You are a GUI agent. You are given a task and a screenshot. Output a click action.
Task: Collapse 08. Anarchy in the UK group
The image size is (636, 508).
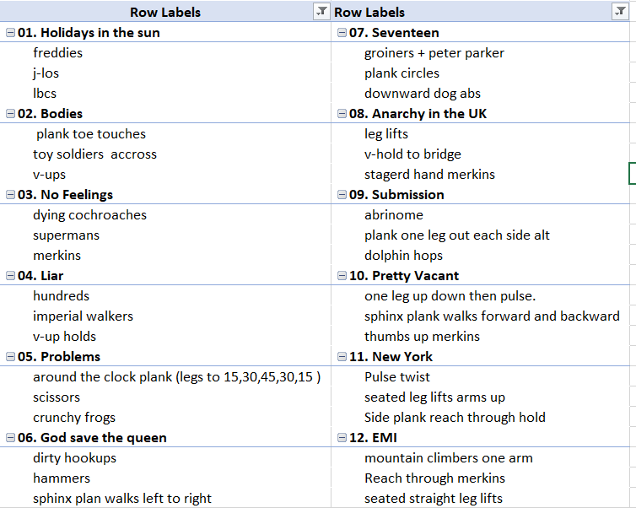pyautogui.click(x=342, y=114)
